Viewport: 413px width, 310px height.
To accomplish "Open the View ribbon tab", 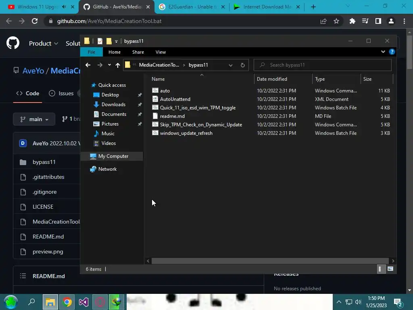I will click(x=161, y=52).
